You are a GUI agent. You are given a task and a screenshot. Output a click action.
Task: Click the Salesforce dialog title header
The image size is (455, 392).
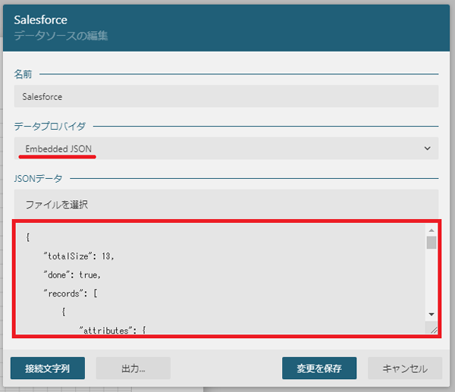point(41,20)
